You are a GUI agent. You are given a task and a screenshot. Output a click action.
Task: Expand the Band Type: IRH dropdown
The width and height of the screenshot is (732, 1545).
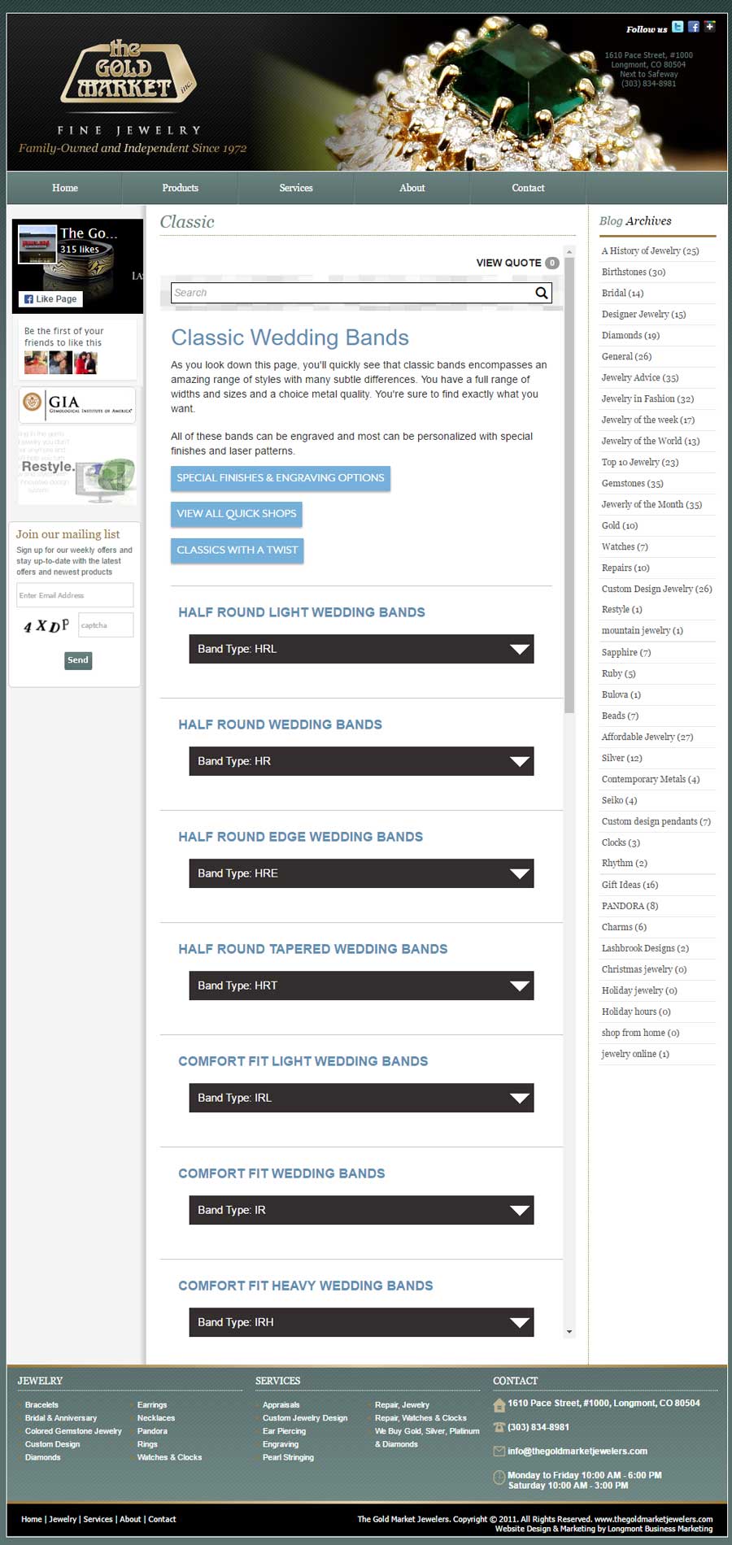coord(361,1322)
